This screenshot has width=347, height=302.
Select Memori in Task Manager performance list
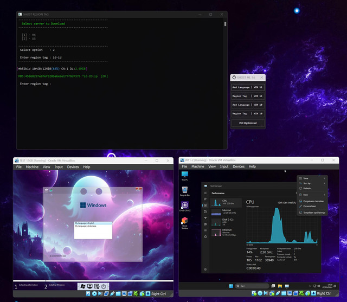coord(226,212)
